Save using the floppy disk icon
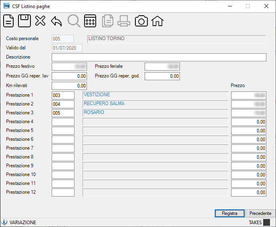This screenshot has width=276, height=227. (x=24, y=21)
